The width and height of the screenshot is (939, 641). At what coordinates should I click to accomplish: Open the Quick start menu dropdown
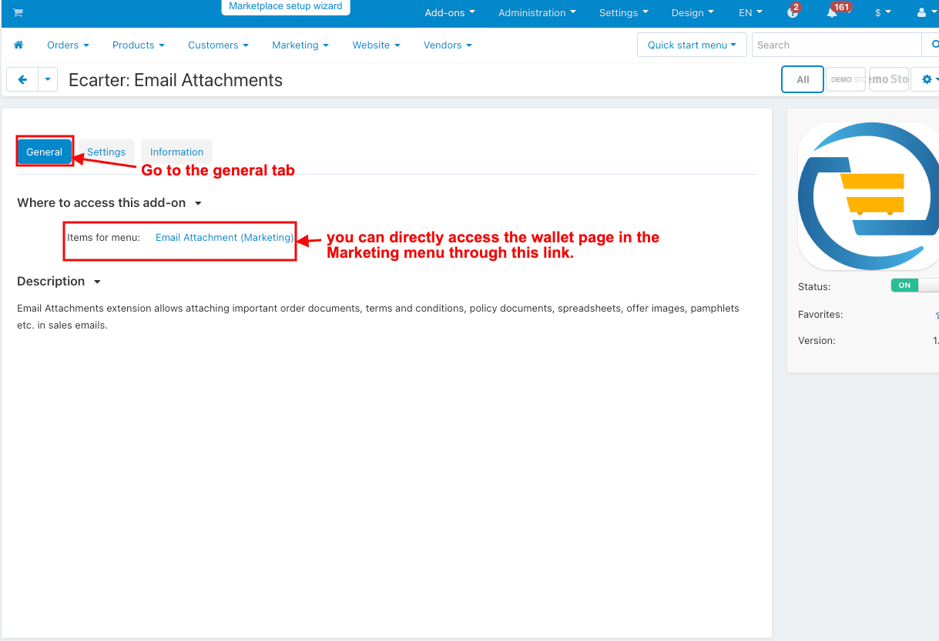(x=692, y=45)
